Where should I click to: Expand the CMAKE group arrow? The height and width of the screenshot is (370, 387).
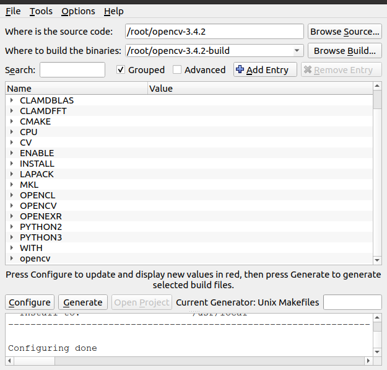pyautogui.click(x=12, y=121)
